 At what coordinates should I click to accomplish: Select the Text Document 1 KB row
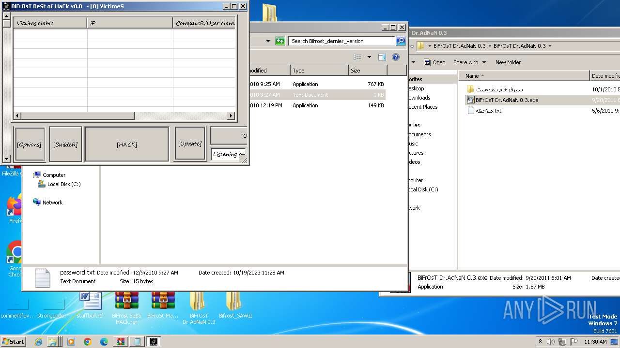coord(317,95)
